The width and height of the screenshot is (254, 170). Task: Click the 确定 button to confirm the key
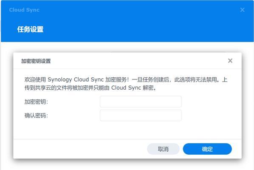207,149
